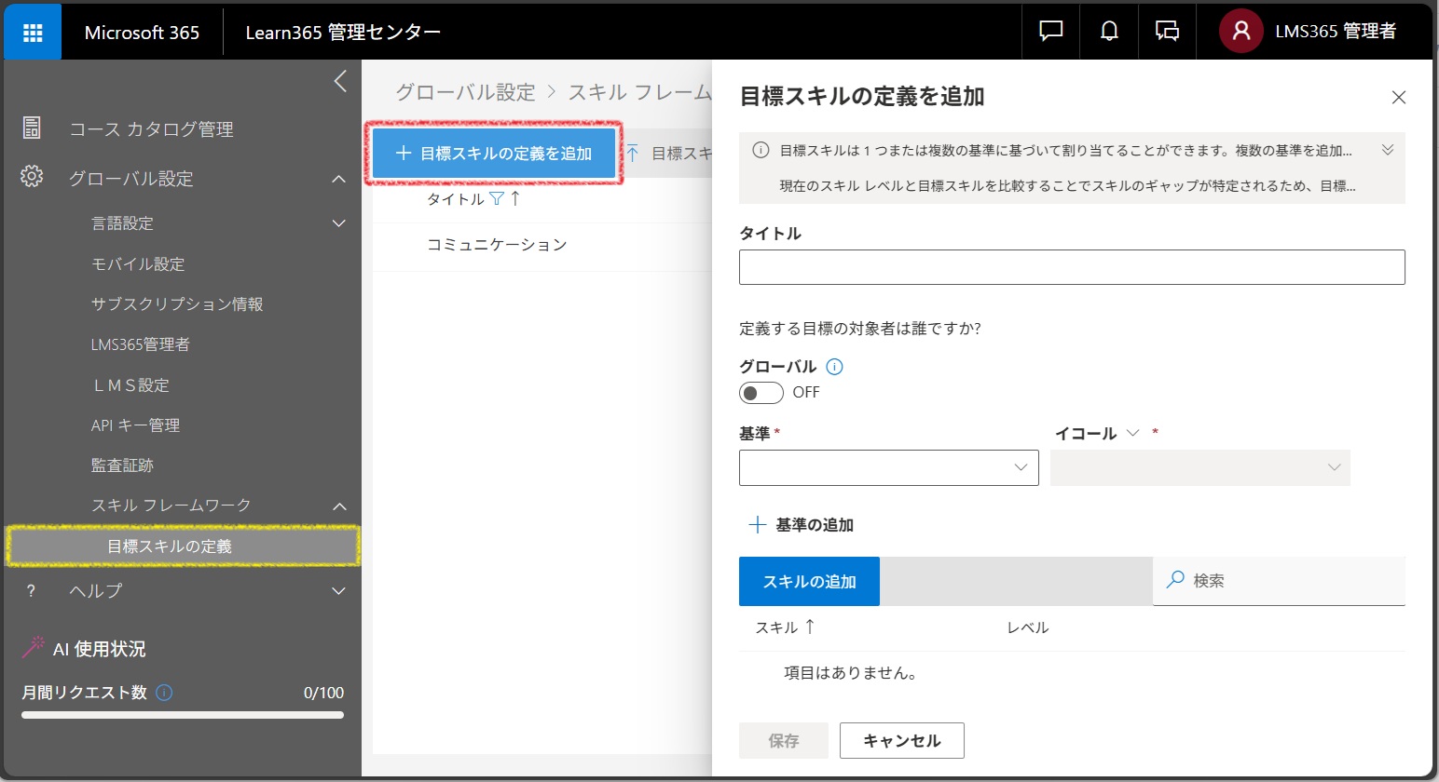1439x782 pixels.
Task: Expand the notice banner with double chevron
Action: tap(1387, 150)
